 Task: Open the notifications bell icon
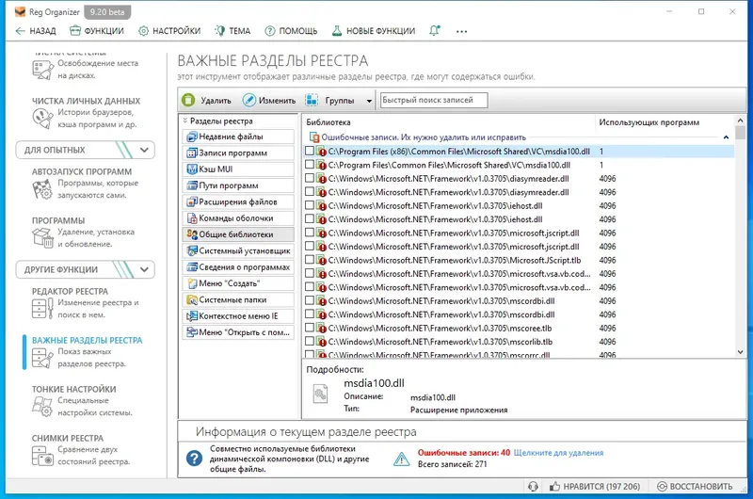[x=435, y=31]
